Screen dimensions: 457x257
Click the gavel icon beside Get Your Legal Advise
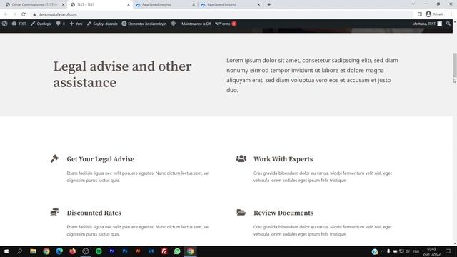point(54,158)
